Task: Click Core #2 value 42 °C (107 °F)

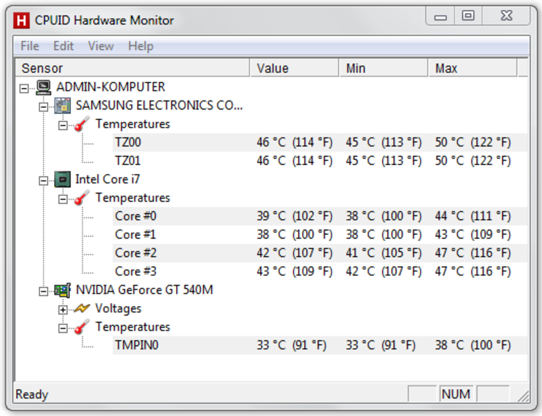Action: click(x=295, y=253)
